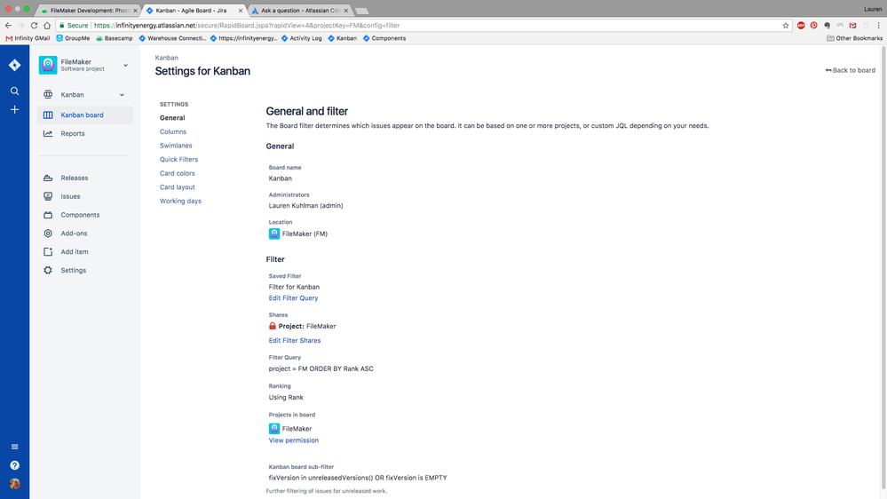Bookmark this page with the star icon
This screenshot has height=499, width=887.
coord(786,26)
